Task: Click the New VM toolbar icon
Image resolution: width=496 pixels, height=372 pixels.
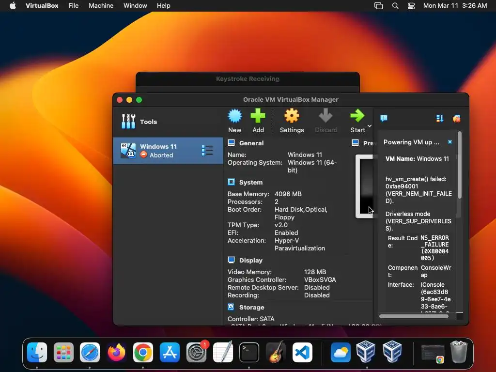Action: coord(235,121)
